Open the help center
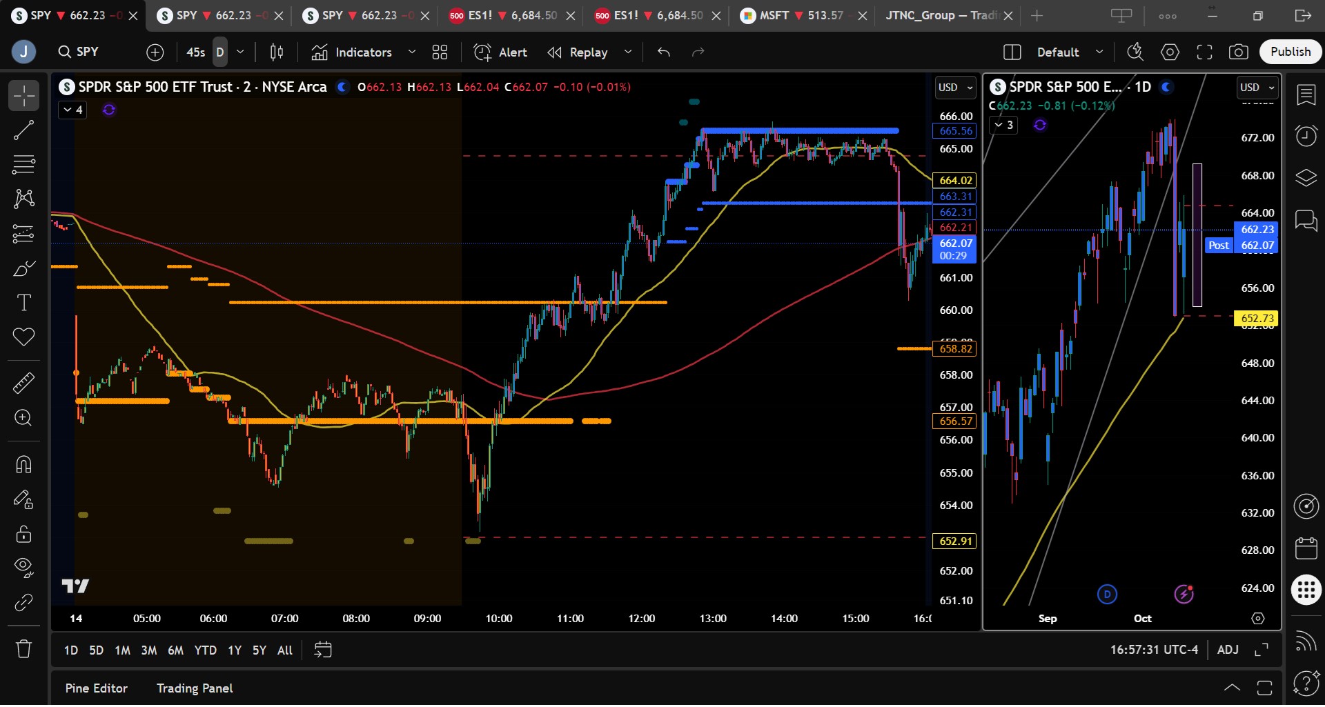Screen dimensions: 1325x707 tap(1306, 684)
